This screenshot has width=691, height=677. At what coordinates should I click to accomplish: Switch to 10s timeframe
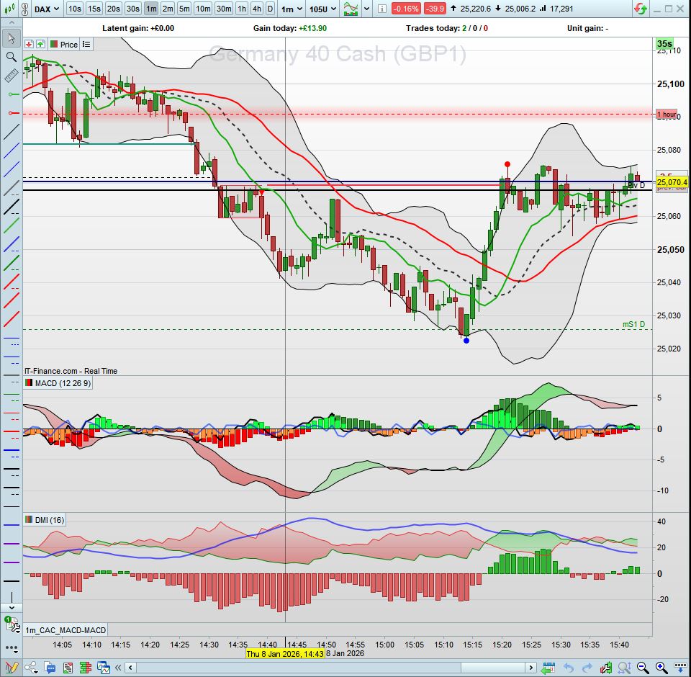point(74,9)
